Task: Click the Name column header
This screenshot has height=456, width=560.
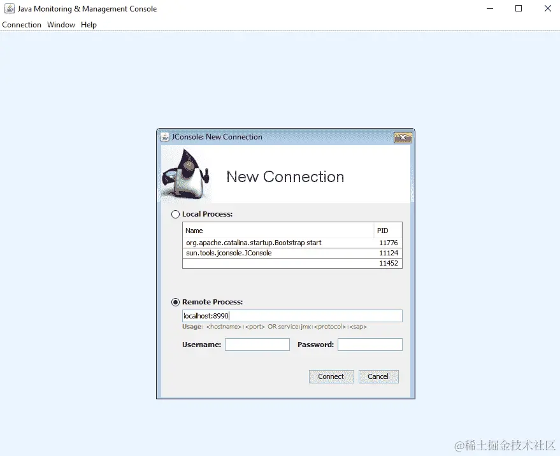Action: coord(278,231)
